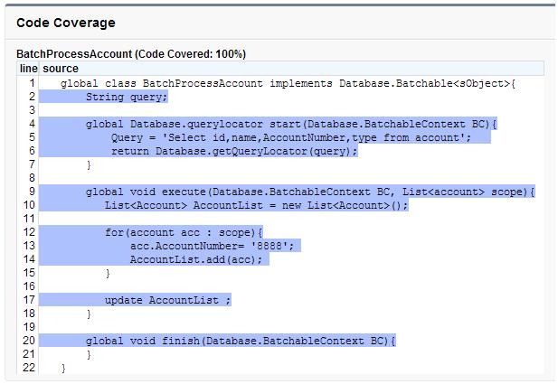558x384 pixels.
Task: Click the for(account acc : scope) line
Action: pyautogui.click(x=184, y=232)
